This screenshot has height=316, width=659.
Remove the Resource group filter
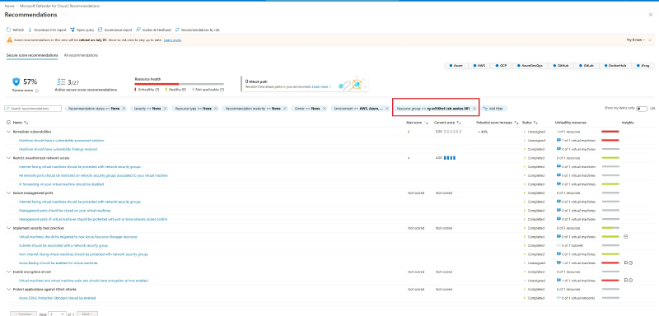coord(474,109)
